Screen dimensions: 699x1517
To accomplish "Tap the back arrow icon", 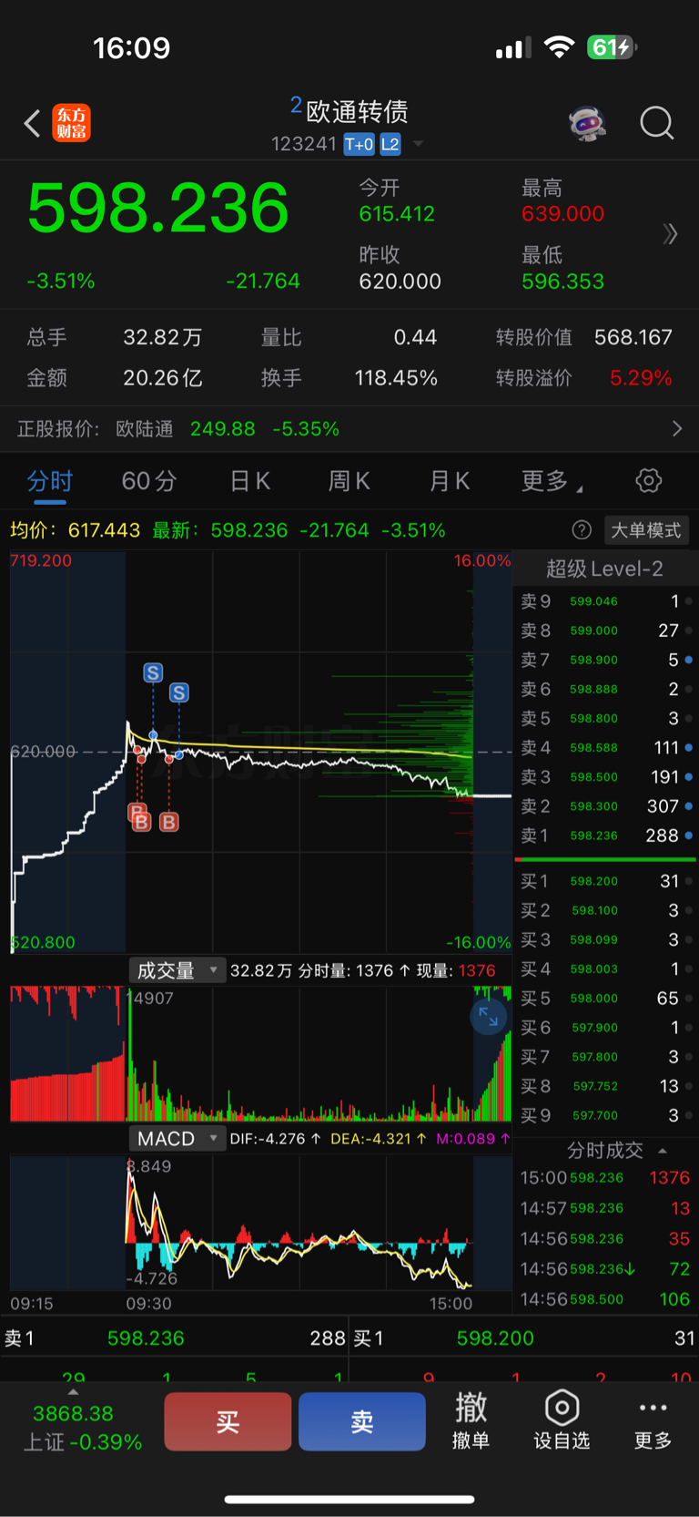I will coord(32,123).
